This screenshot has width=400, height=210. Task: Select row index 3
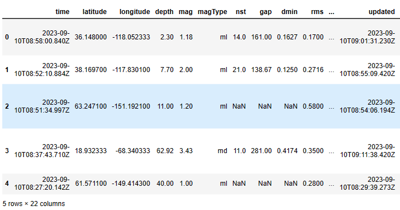pos(7,151)
